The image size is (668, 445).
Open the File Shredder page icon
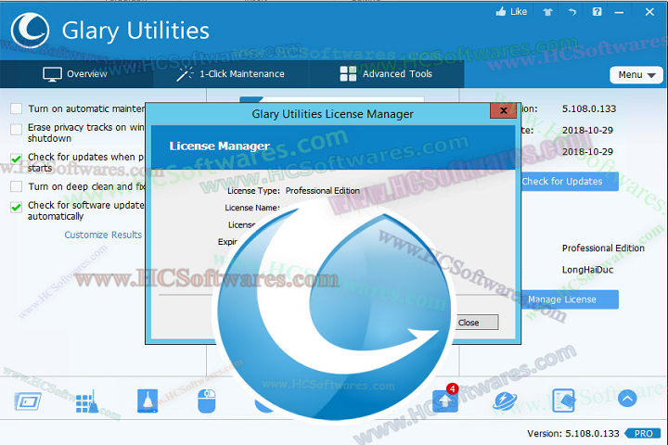pyautogui.click(x=564, y=400)
